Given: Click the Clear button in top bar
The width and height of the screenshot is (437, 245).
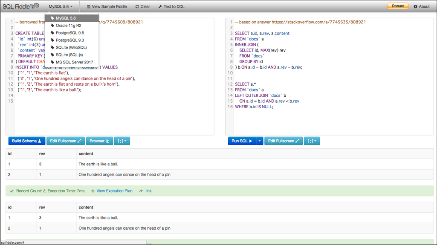Looking at the screenshot, I should pyautogui.click(x=143, y=6).
